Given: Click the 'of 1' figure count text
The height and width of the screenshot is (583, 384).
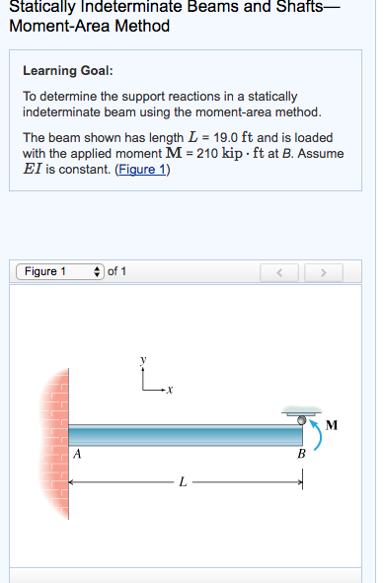Looking at the screenshot, I should [116, 271].
